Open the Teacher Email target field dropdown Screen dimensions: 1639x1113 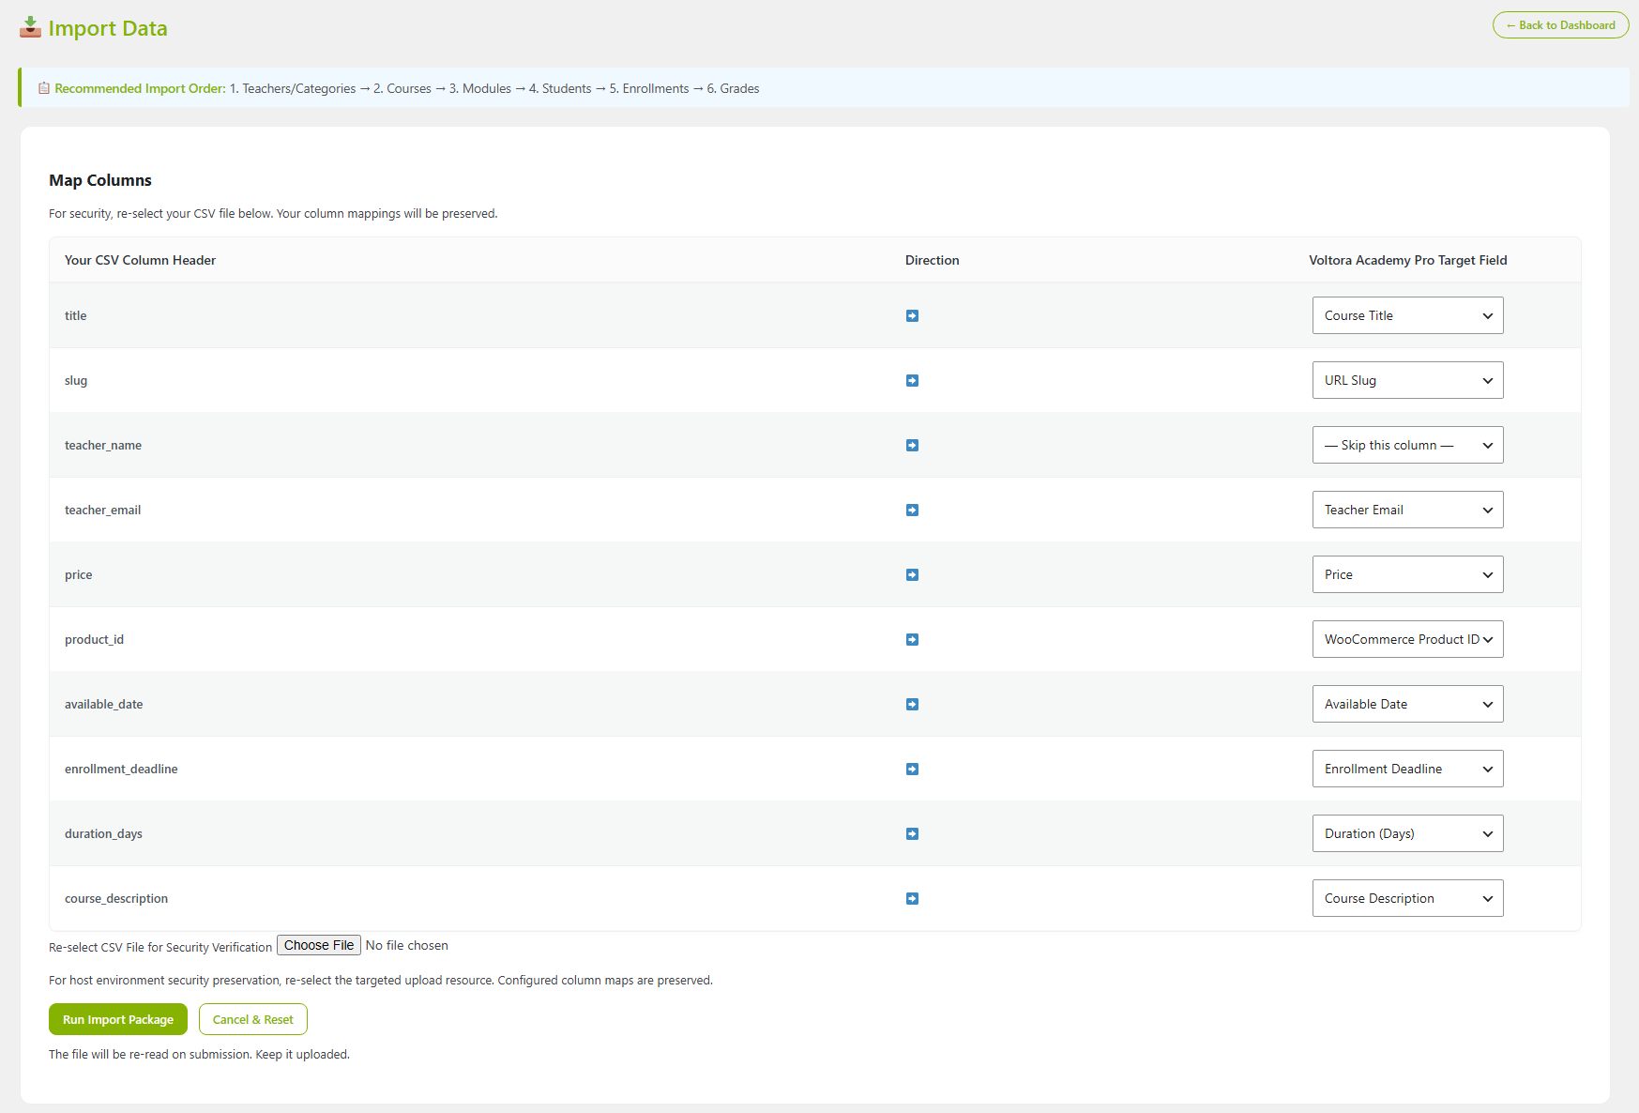point(1407,510)
